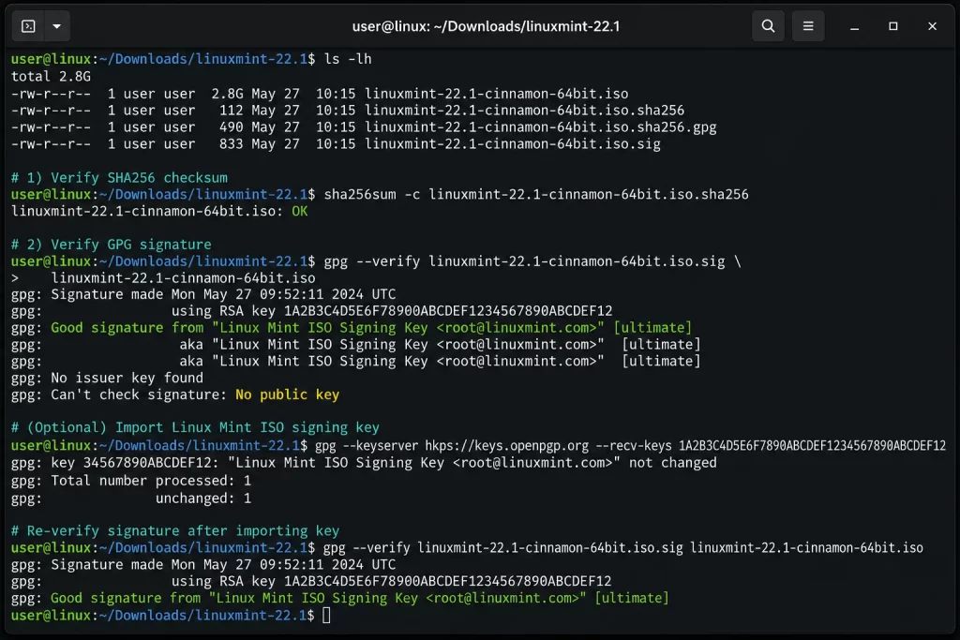This screenshot has height=640, width=960.
Task: Click the second single-line 'gpg --verify' command
Action: point(623,547)
